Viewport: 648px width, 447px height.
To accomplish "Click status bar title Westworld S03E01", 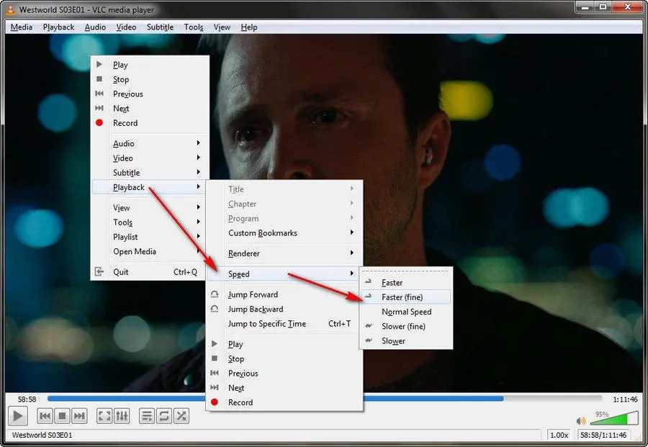I will pyautogui.click(x=42, y=435).
